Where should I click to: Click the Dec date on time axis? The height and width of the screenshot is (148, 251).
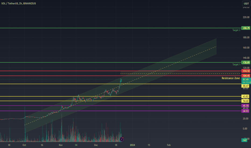pyautogui.click(x=96, y=145)
